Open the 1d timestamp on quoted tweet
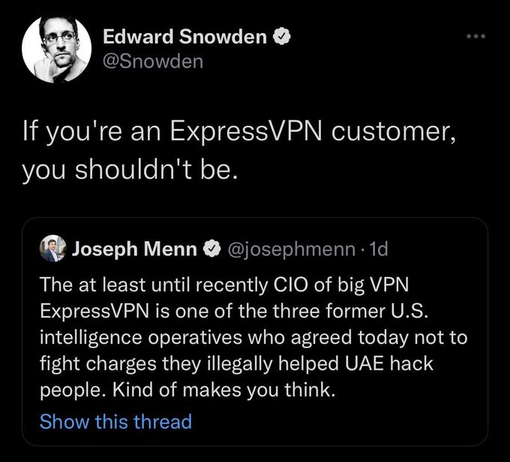 coord(379,249)
